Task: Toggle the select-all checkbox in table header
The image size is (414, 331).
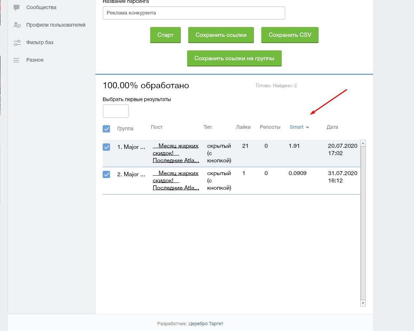Action: click(106, 128)
